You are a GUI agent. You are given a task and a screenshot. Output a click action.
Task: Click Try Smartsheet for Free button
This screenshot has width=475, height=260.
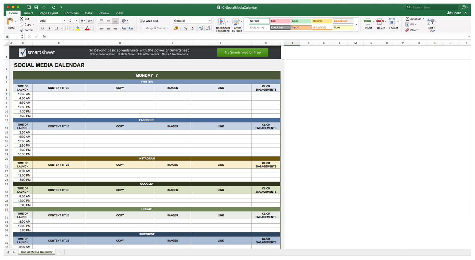243,52
